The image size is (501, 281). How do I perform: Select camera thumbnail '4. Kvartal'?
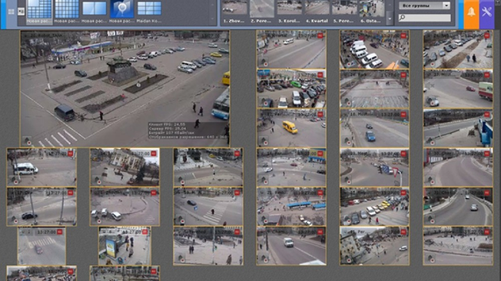click(x=317, y=10)
